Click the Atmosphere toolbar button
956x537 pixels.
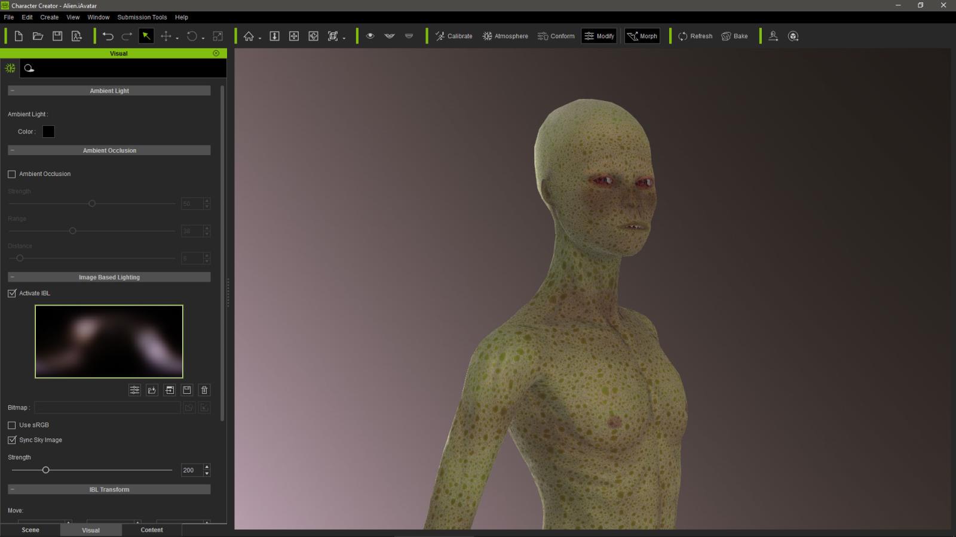tap(505, 36)
